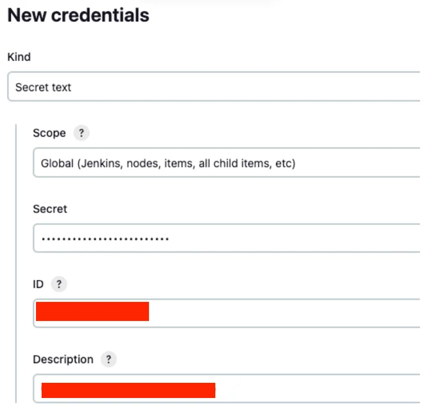The width and height of the screenshot is (425, 407).
Task: Click the red redacted Description value
Action: (128, 390)
